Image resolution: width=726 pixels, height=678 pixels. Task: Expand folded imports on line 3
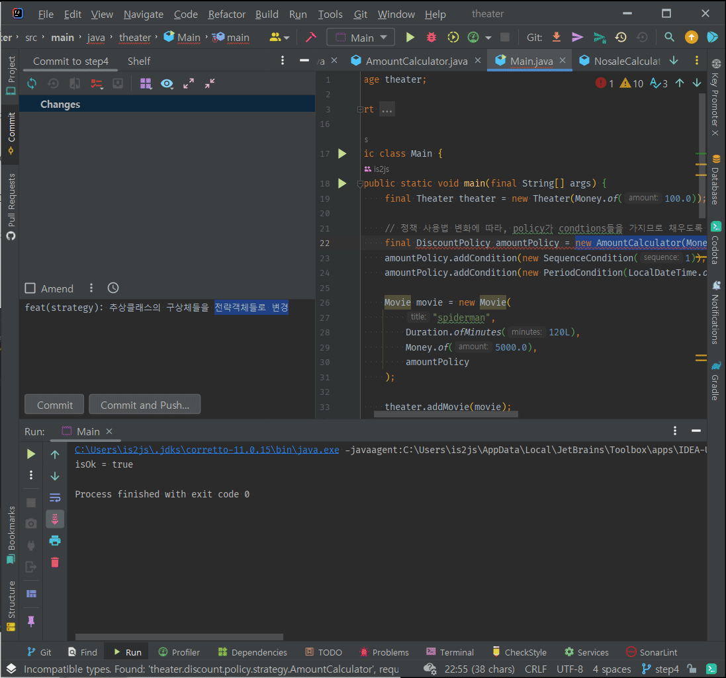click(x=387, y=110)
